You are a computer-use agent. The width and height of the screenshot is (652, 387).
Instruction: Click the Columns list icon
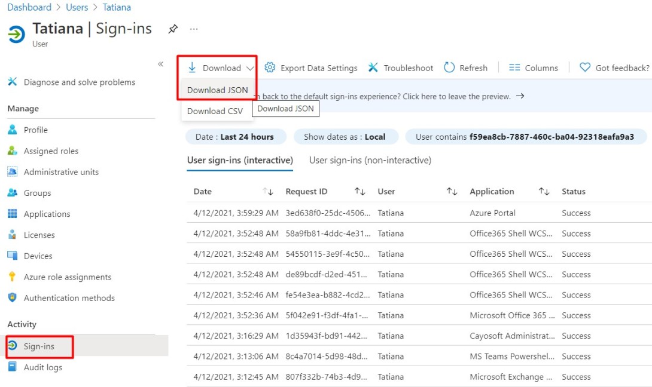tap(514, 67)
